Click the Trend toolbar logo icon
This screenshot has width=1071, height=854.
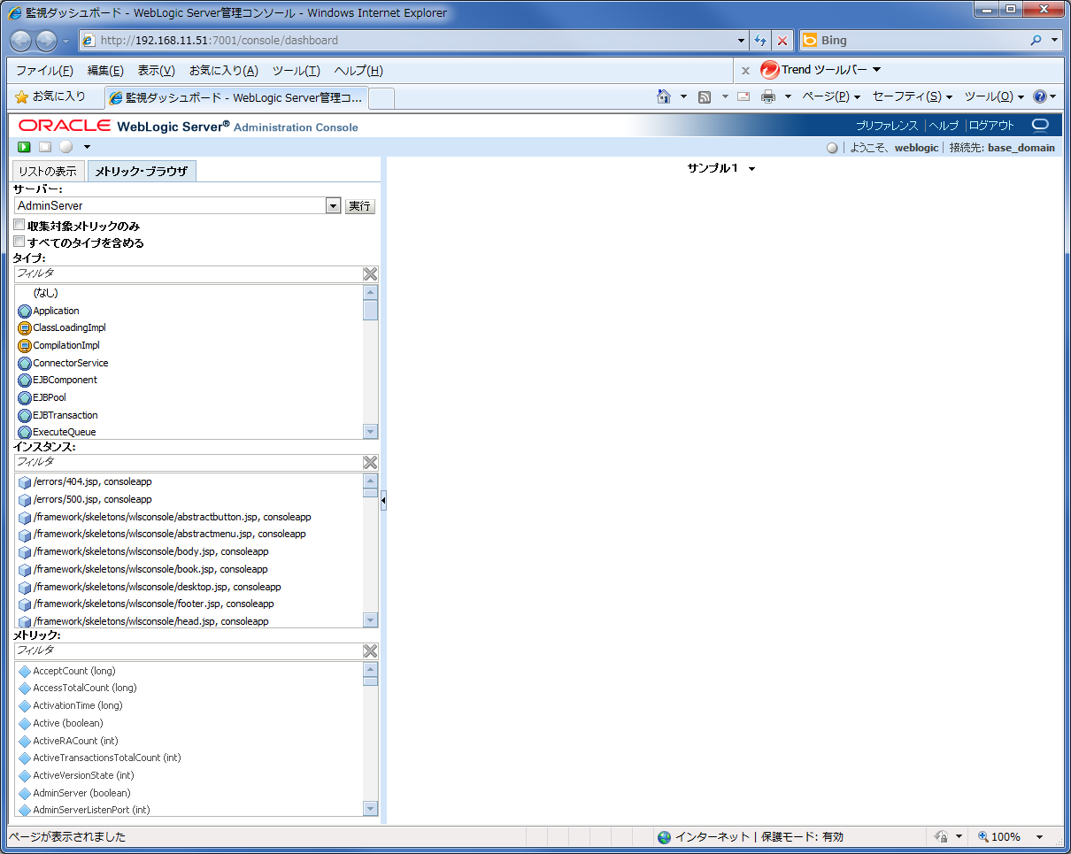(769, 70)
